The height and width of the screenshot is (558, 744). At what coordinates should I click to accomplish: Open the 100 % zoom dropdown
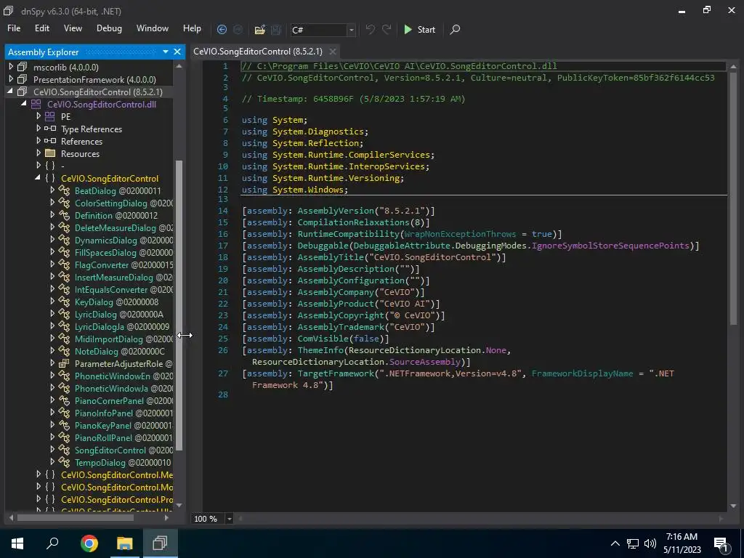(229, 519)
